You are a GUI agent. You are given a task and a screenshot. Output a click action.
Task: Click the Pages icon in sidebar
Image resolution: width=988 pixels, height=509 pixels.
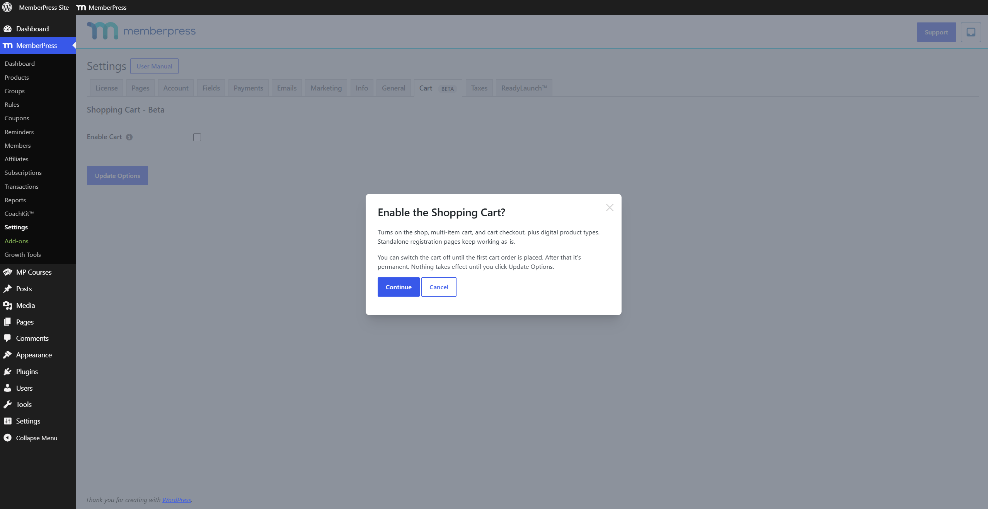(7, 322)
